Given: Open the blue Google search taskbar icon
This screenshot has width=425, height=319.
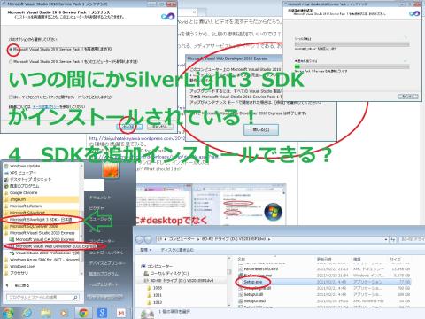Looking at the screenshot, I should pos(102,313).
